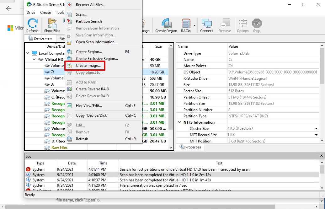Open Show Files from the toolbar

52,25
